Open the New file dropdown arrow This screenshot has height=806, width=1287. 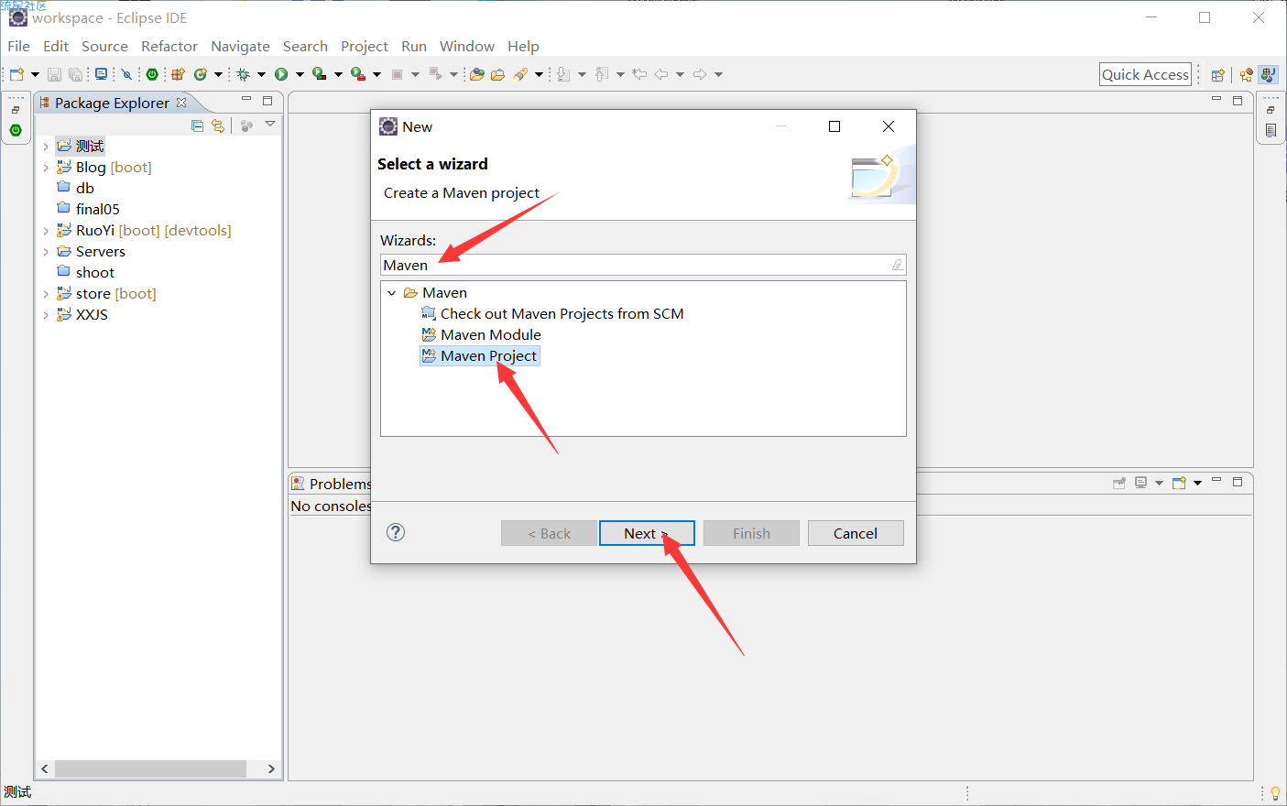pyautogui.click(x=35, y=75)
